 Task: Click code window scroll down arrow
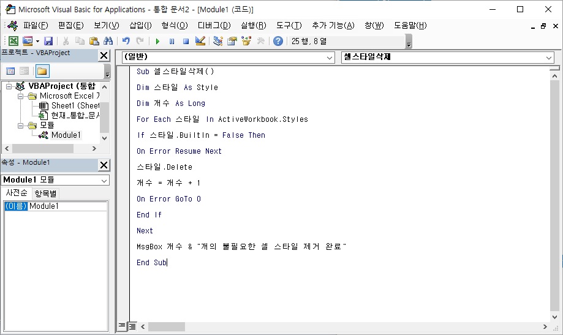(555, 317)
